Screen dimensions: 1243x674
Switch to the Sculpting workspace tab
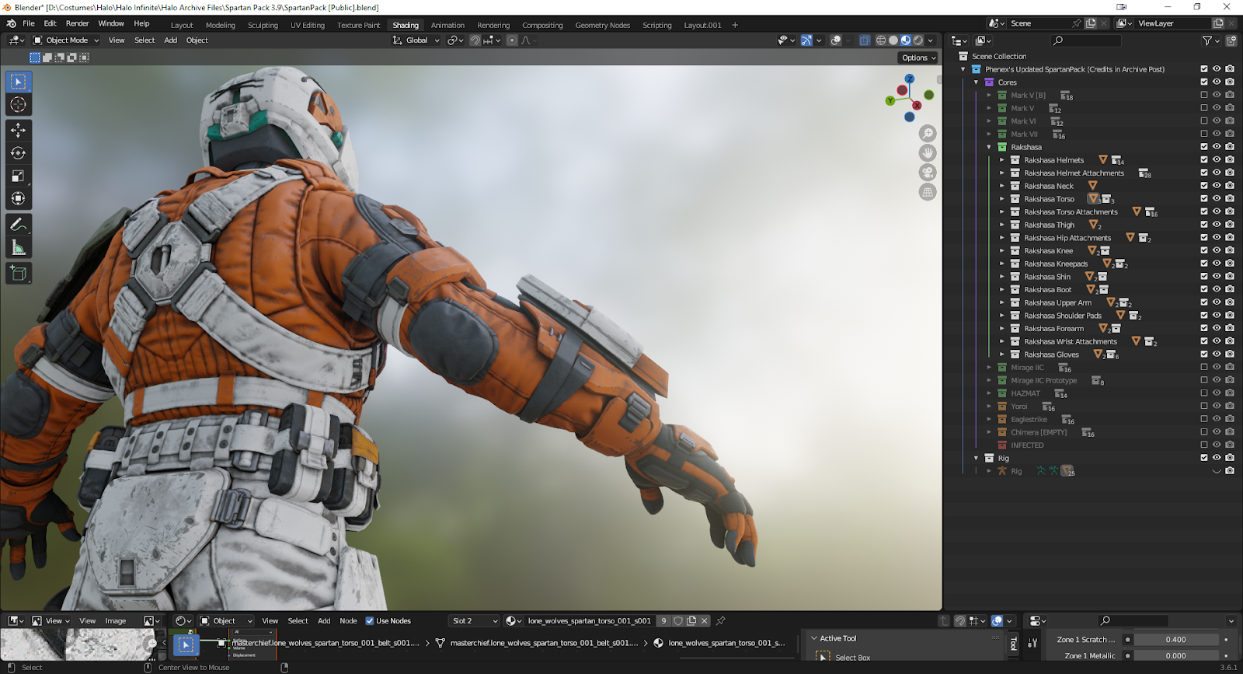tap(263, 25)
